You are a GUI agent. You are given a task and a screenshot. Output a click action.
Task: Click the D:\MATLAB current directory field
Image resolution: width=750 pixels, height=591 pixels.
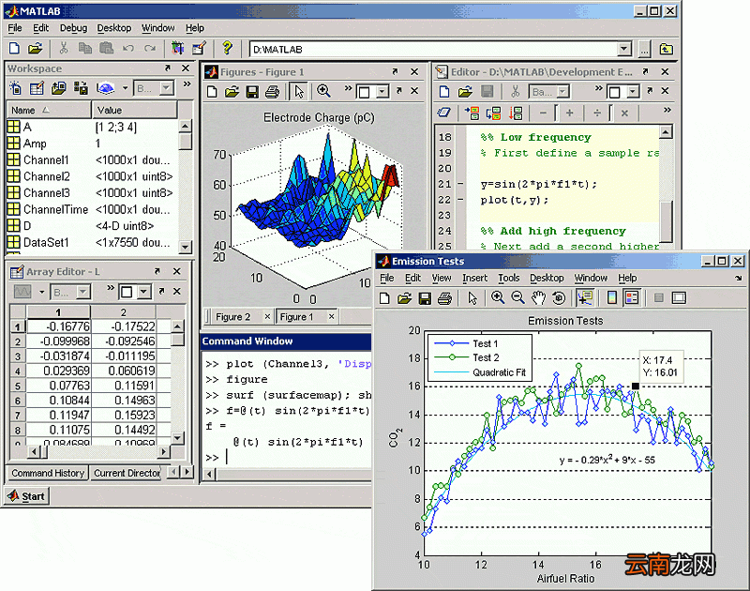[x=433, y=49]
